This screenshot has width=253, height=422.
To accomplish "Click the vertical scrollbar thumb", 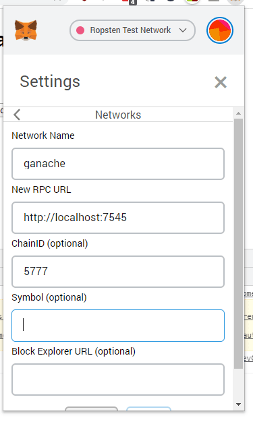I will [x=238, y=243].
